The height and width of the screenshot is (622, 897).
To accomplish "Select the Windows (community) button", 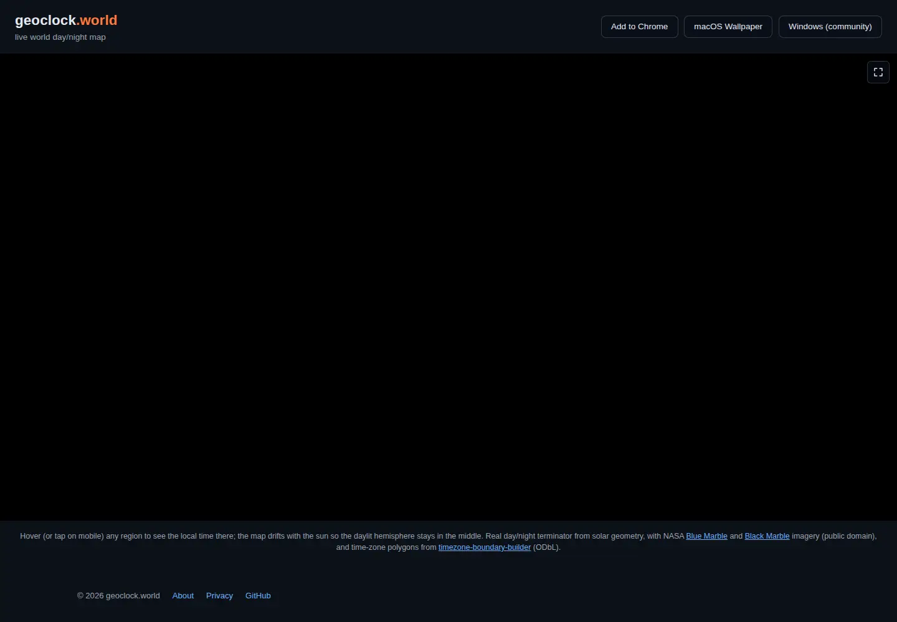I will pyautogui.click(x=830, y=27).
